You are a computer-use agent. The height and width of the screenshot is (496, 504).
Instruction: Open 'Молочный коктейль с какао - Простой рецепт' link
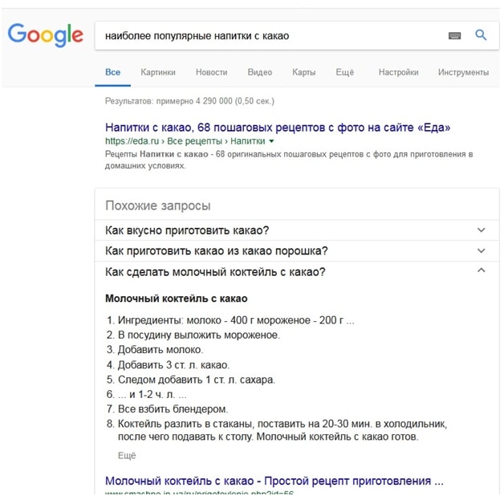(x=274, y=482)
